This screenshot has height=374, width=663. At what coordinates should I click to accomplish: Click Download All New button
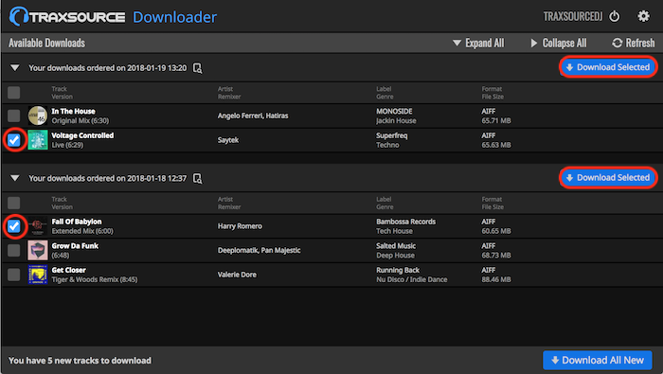tap(598, 360)
